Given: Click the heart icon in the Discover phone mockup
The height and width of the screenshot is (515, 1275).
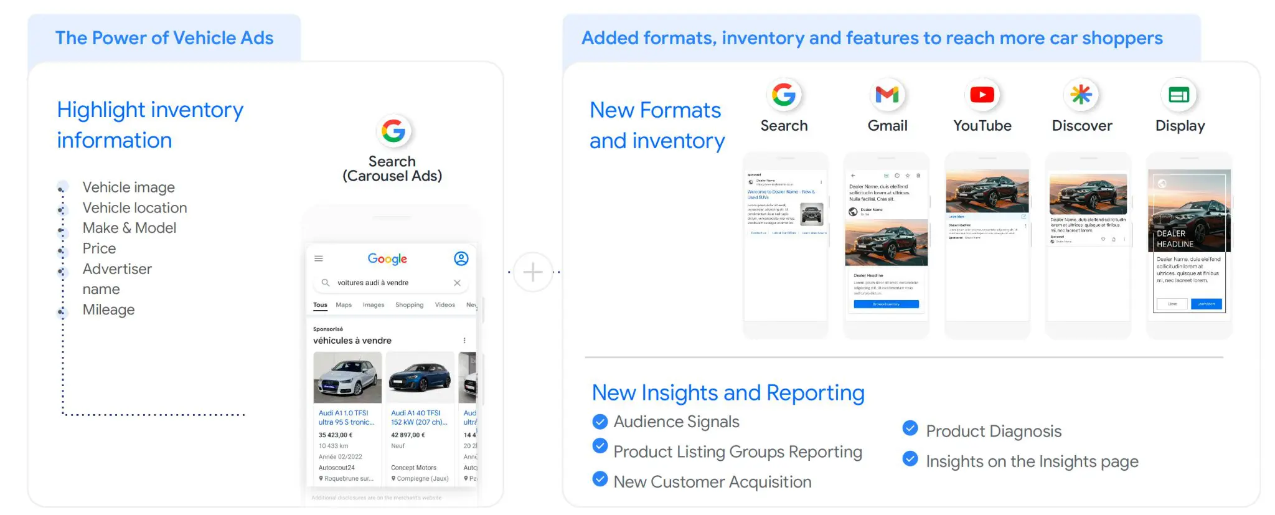Looking at the screenshot, I should (1103, 239).
